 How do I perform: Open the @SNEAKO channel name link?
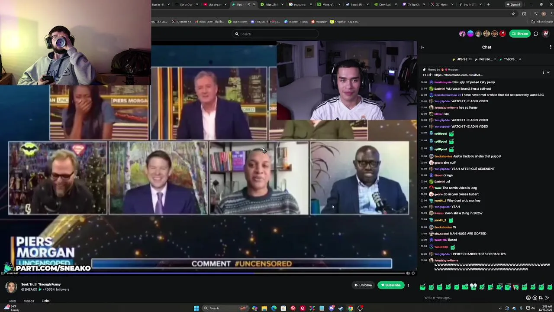(x=29, y=289)
